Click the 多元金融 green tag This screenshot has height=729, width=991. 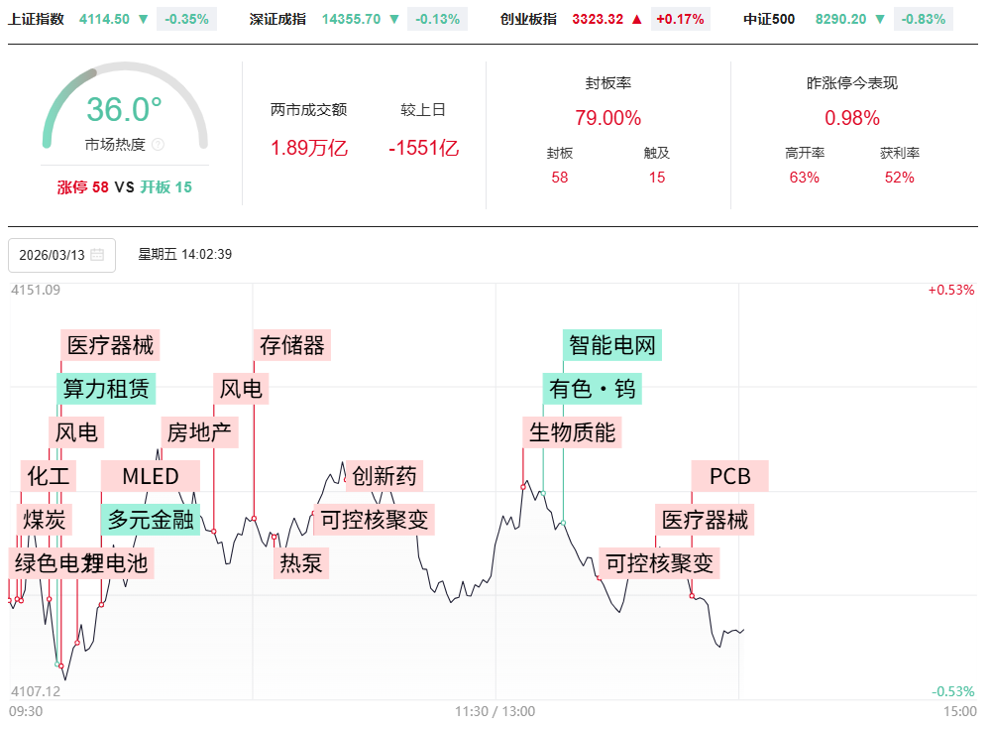[150, 519]
